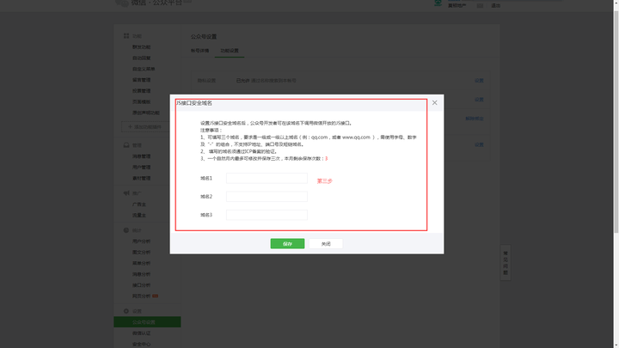Viewport: 619px width, 348px height.
Task: Click the green 保存 button
Action: (287, 244)
